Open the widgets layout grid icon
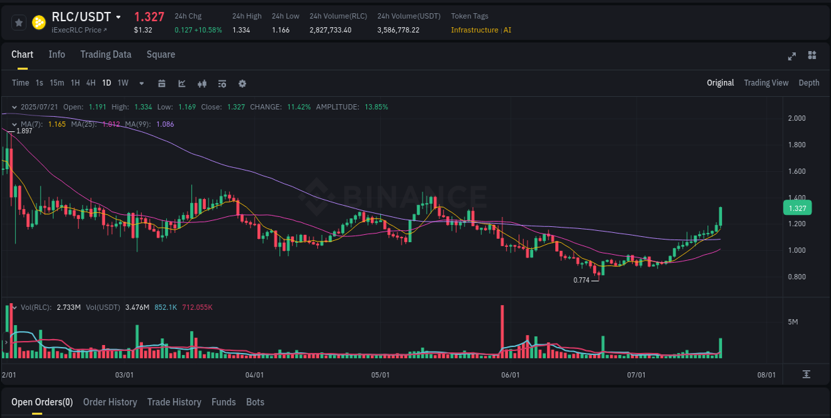 click(x=811, y=56)
